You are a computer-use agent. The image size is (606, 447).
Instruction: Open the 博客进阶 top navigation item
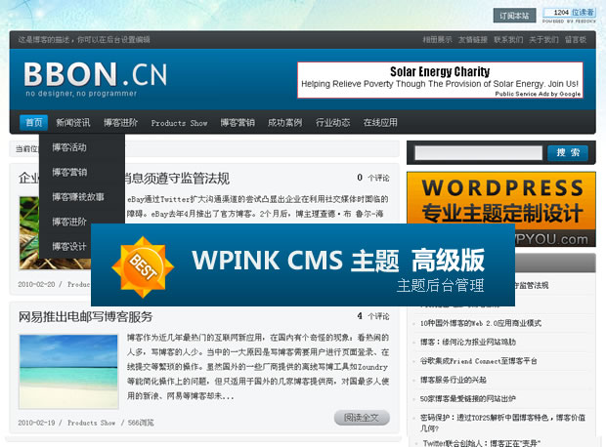tap(120, 123)
